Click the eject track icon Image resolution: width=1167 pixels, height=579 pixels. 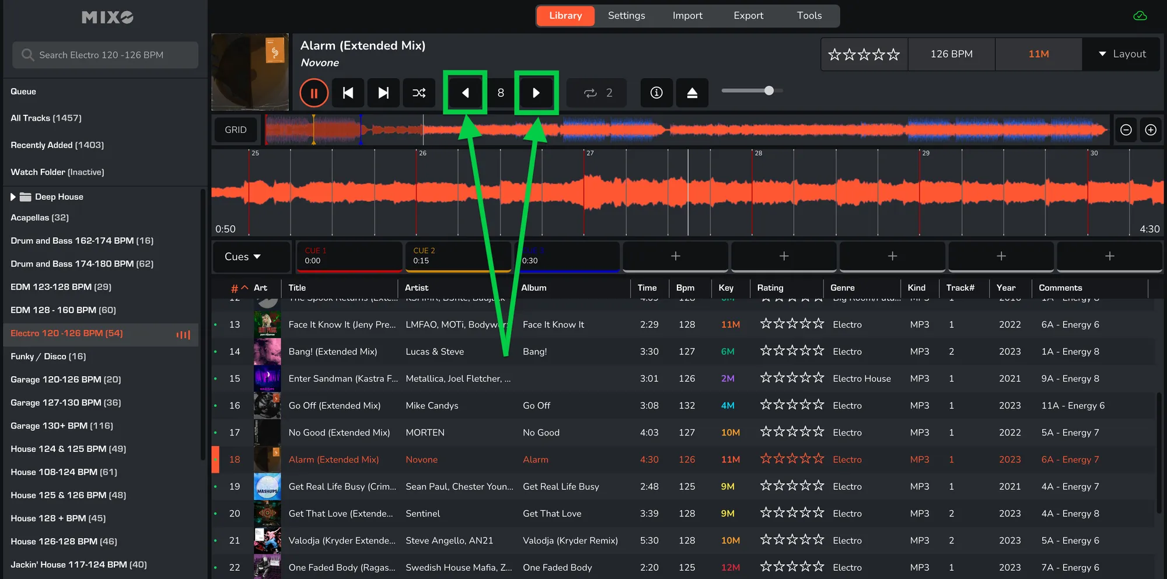point(692,93)
